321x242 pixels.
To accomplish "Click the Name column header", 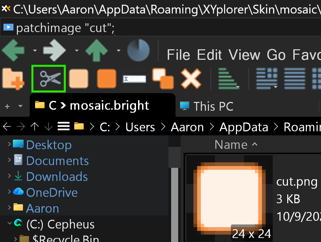I will (x=231, y=145).
